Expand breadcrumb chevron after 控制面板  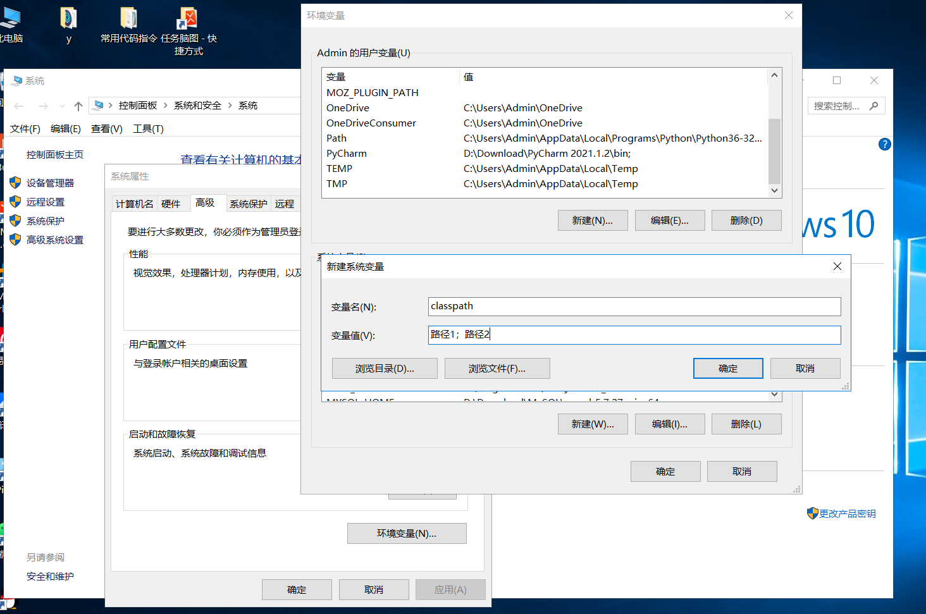166,106
